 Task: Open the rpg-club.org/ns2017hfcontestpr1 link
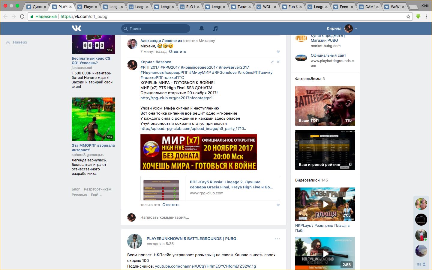[x=176, y=98]
